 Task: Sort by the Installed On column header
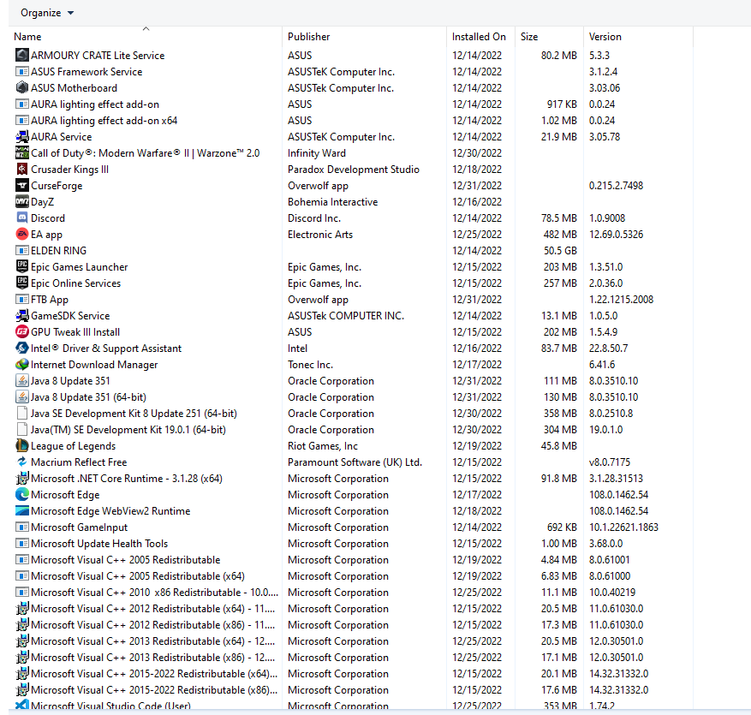(479, 37)
